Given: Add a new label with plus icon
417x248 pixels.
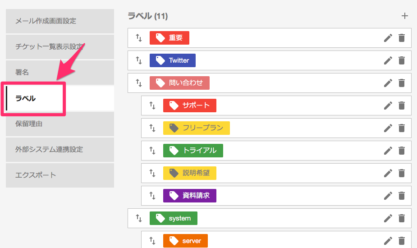Looking at the screenshot, I should coord(404,16).
